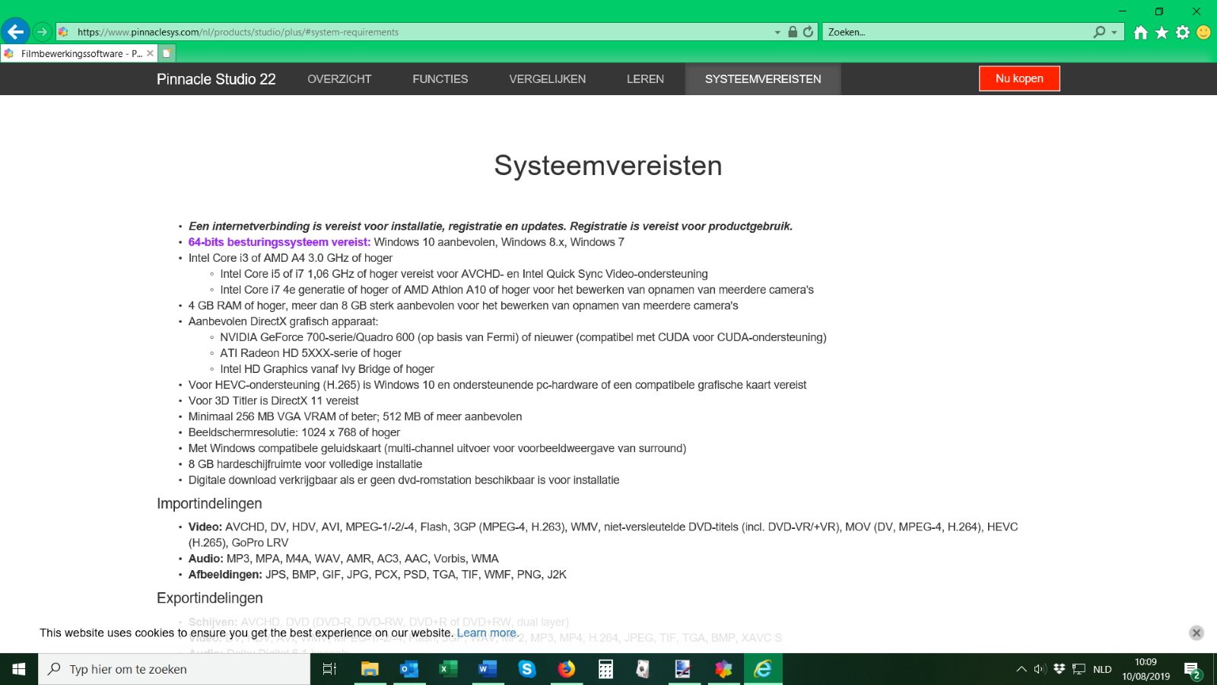Open Word from the taskbar
This screenshot has width=1217, height=685.
(488, 669)
